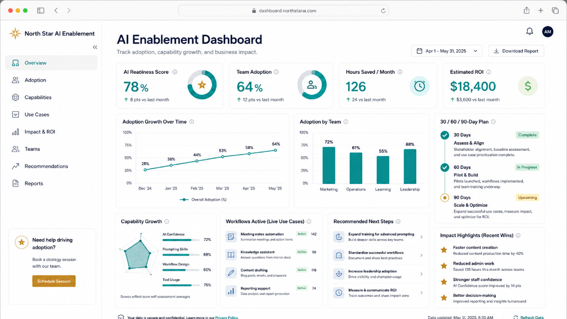
Task: Toggle the browser sidebar panel icon
Action: (40, 11)
